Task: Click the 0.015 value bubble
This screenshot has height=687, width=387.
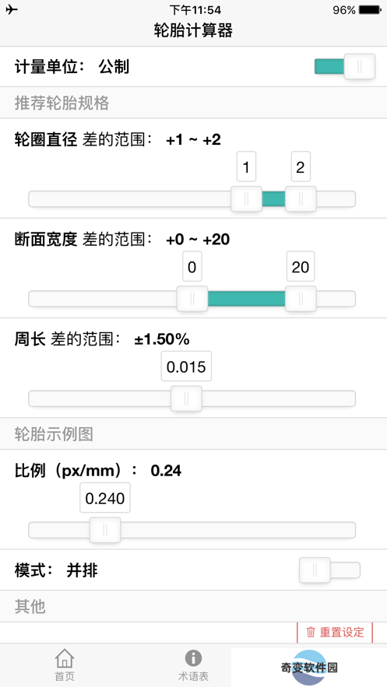Action: pos(186,366)
